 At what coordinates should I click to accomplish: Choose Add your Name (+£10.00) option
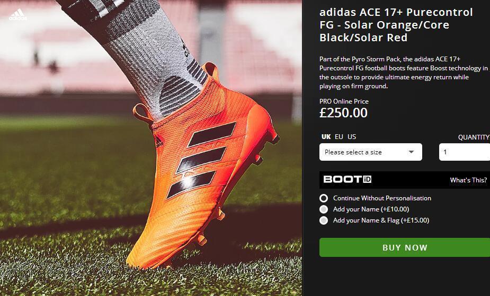coord(324,209)
